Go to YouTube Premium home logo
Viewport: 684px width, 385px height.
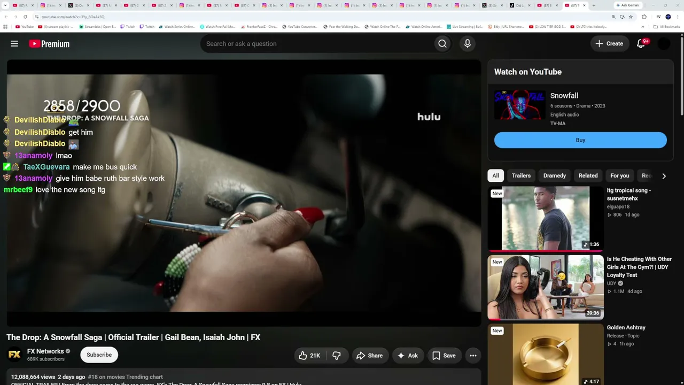[49, 44]
